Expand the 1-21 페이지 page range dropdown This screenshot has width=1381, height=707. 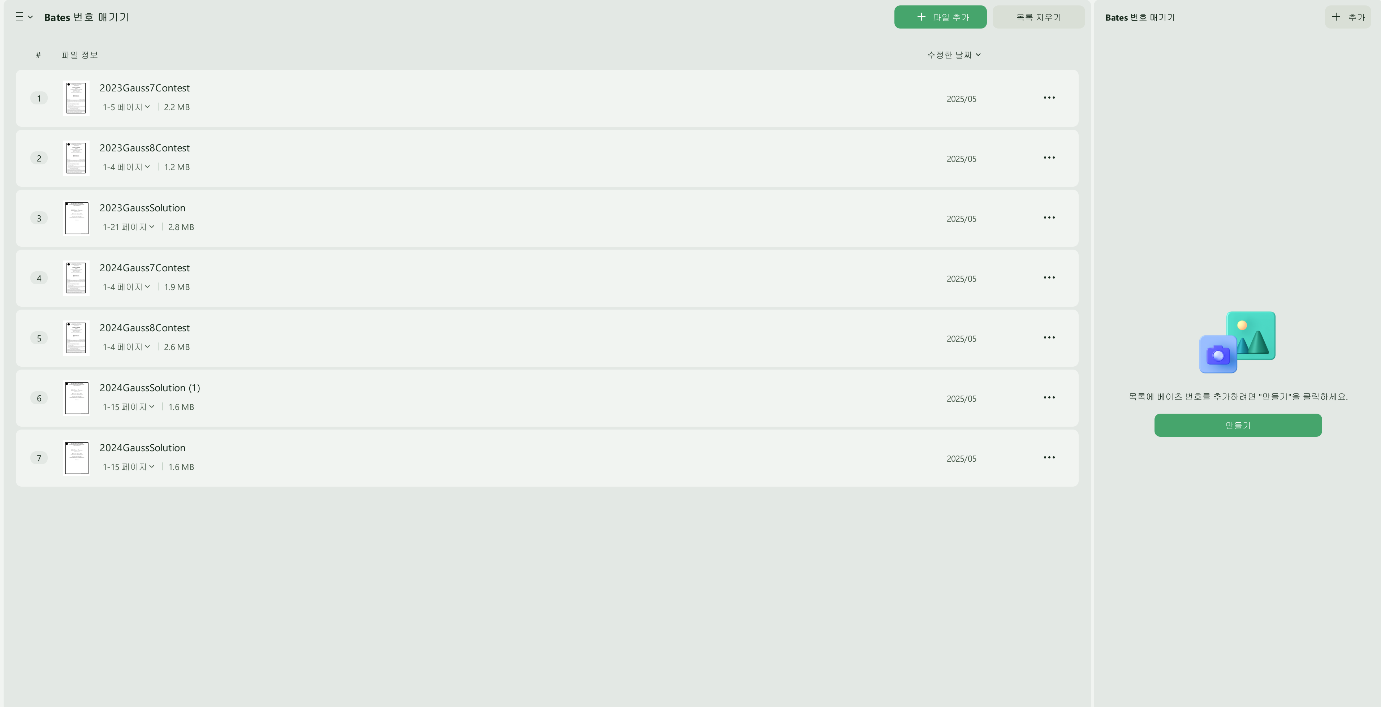(129, 227)
